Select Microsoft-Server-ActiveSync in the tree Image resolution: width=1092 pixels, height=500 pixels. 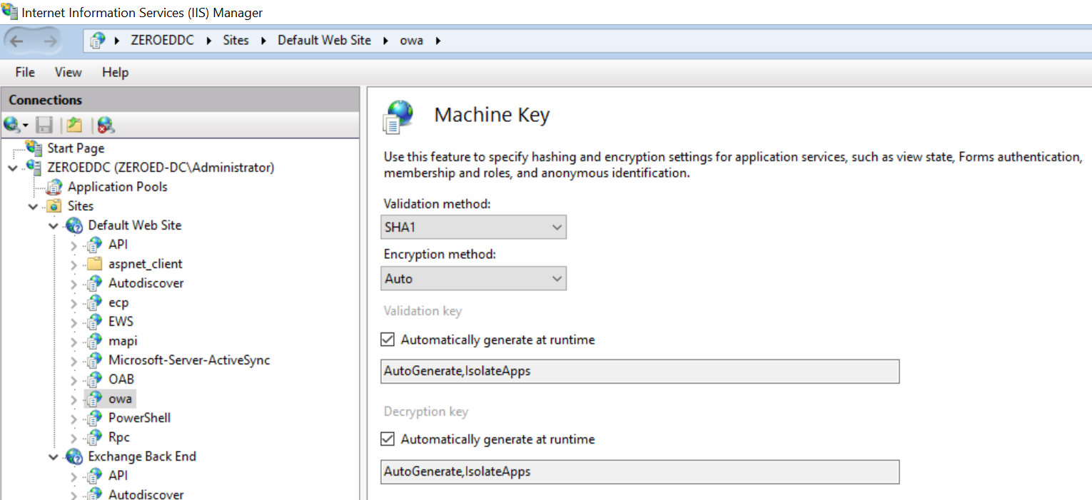pyautogui.click(x=188, y=360)
